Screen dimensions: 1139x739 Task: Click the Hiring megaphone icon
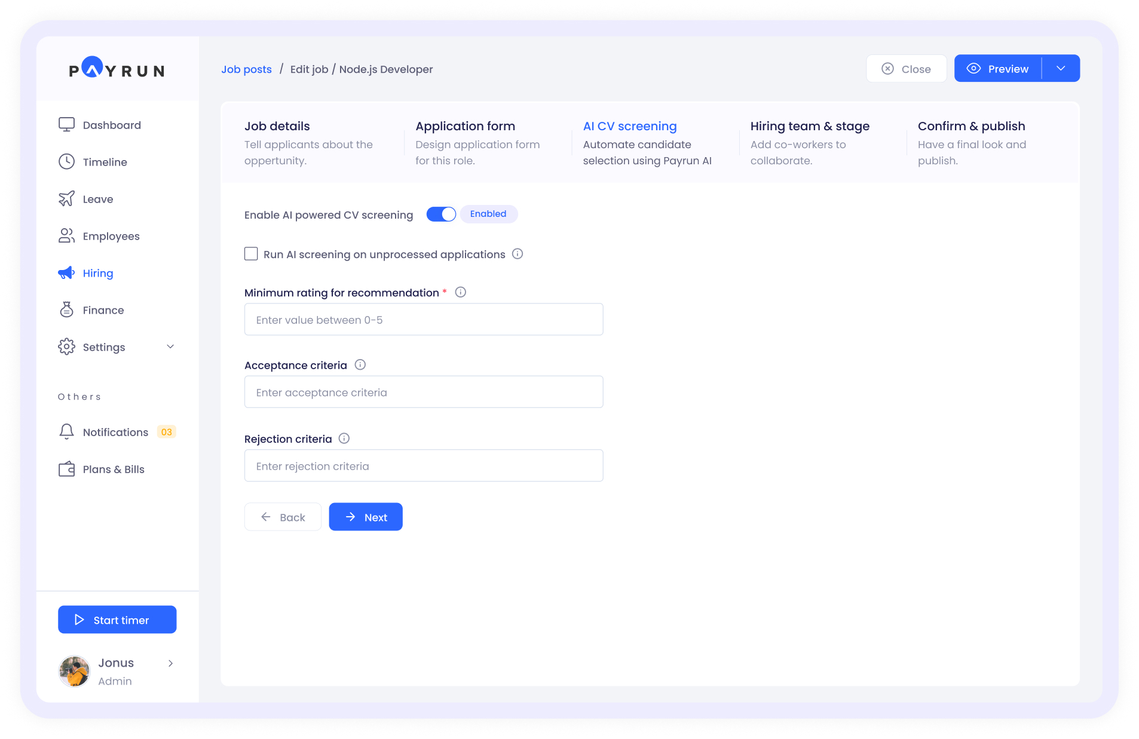click(x=66, y=273)
